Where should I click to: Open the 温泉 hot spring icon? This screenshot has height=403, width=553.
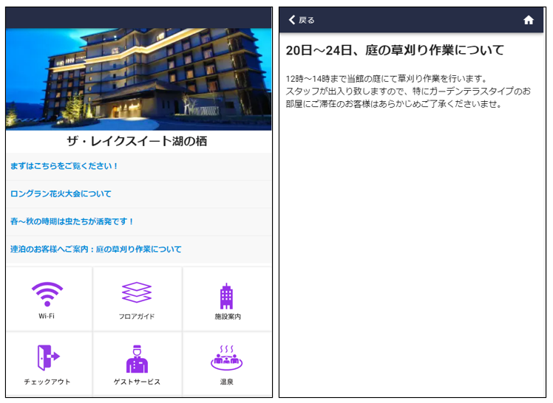[226, 358]
